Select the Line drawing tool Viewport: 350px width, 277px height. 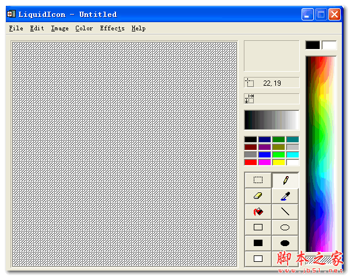coord(285,212)
